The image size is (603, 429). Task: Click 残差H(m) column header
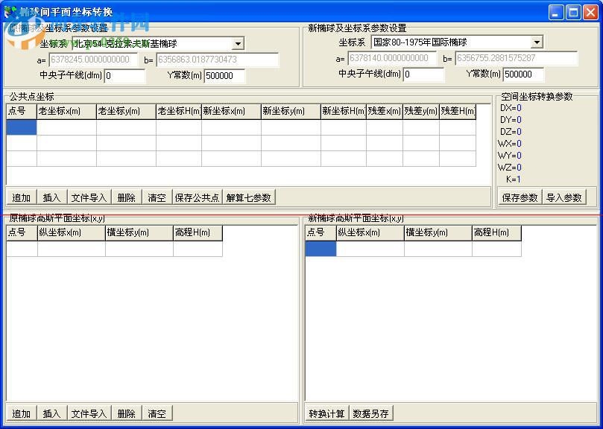[x=458, y=112]
